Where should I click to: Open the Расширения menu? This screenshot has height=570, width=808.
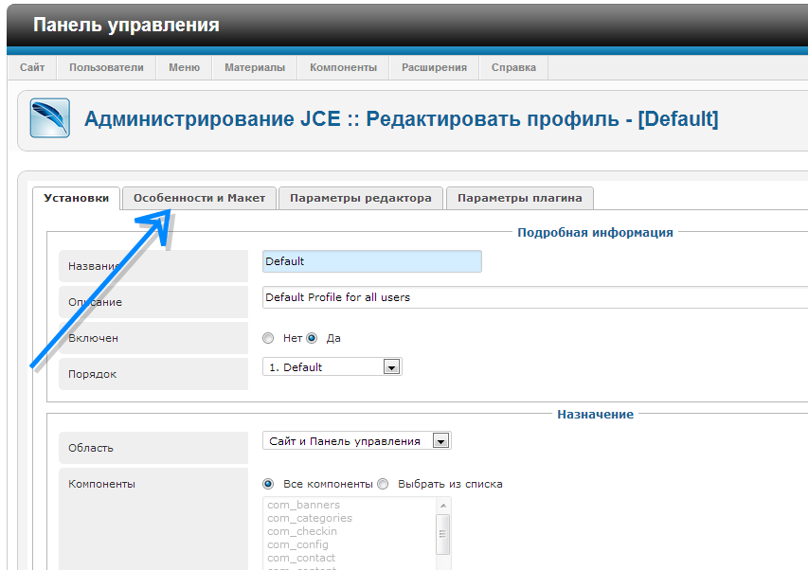(x=434, y=68)
